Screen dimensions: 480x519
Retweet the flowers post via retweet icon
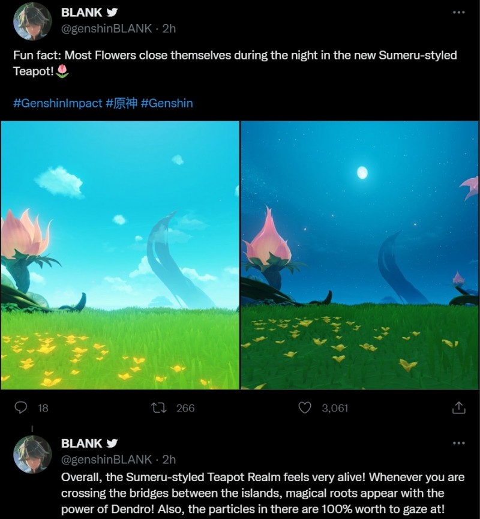pos(159,408)
